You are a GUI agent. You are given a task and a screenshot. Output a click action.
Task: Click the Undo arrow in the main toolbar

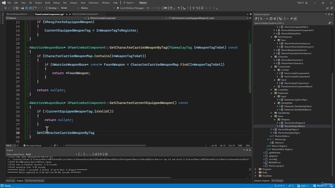pos(36,8)
